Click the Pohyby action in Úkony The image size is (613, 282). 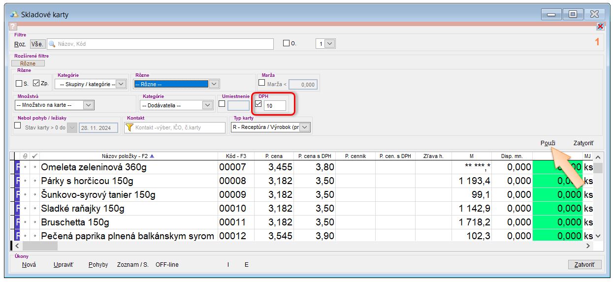pos(98,265)
